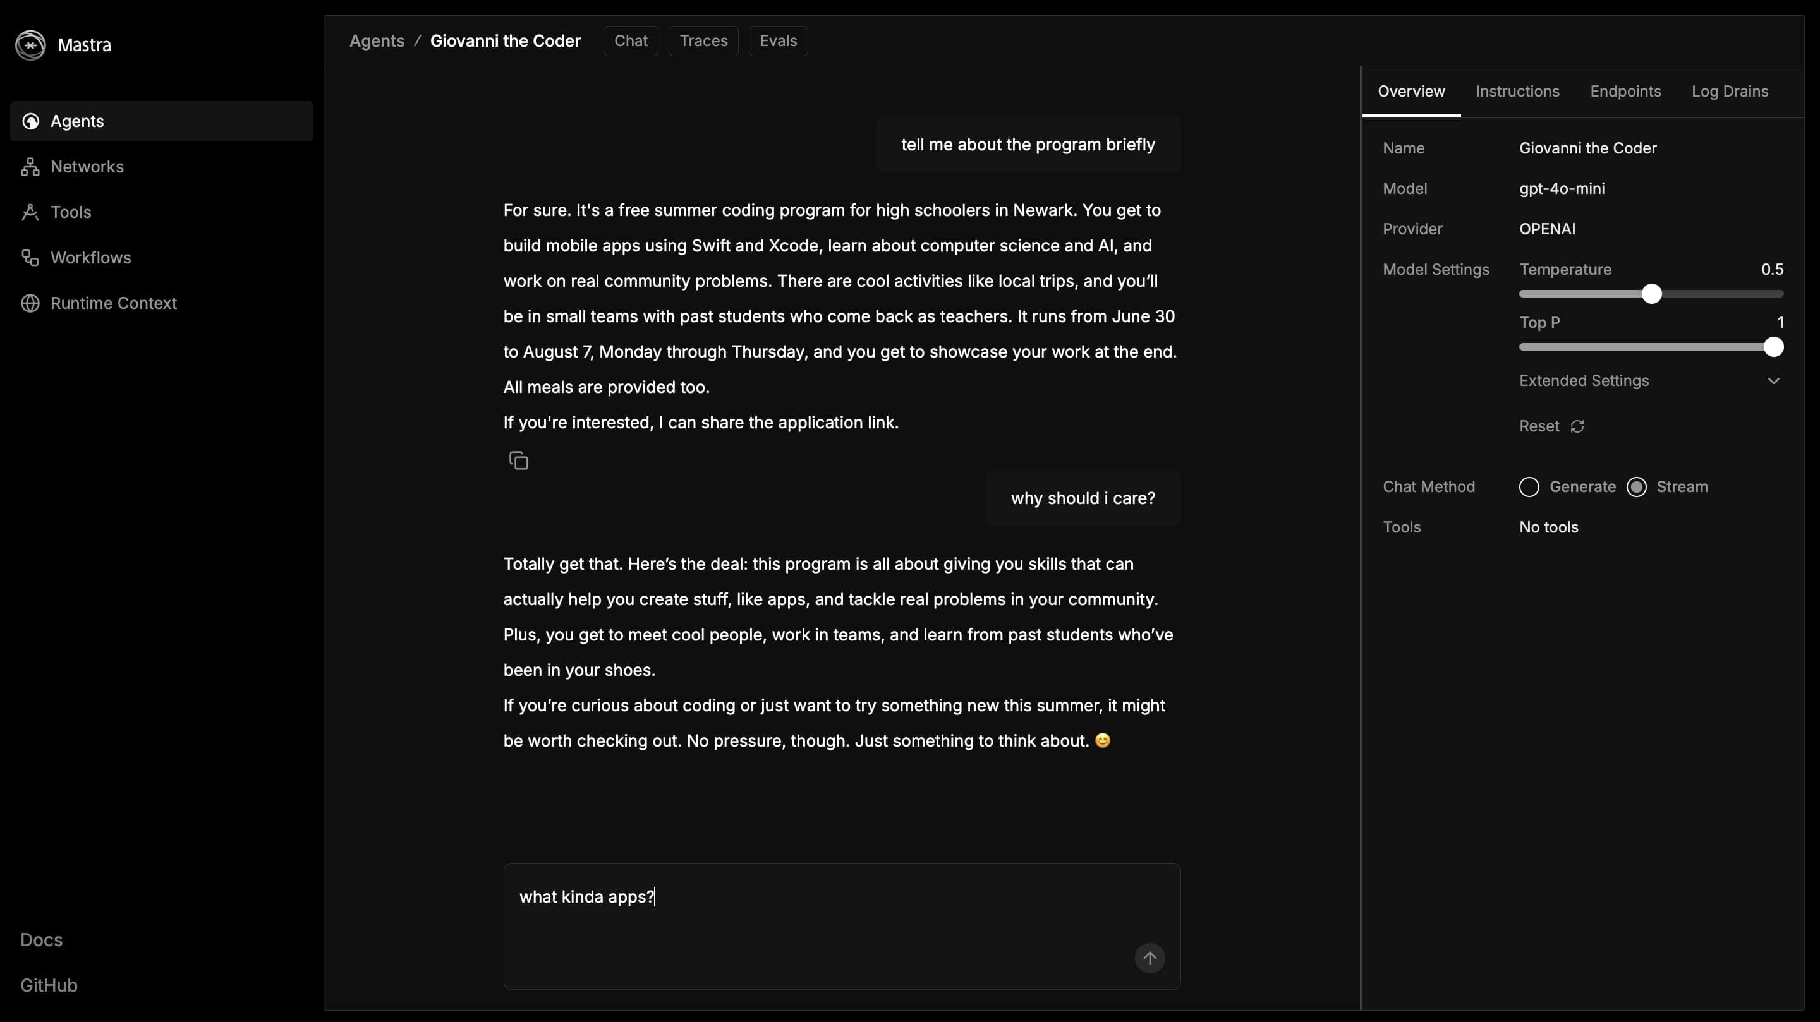
Task: Switch to the Log Drains tab
Action: click(x=1730, y=91)
